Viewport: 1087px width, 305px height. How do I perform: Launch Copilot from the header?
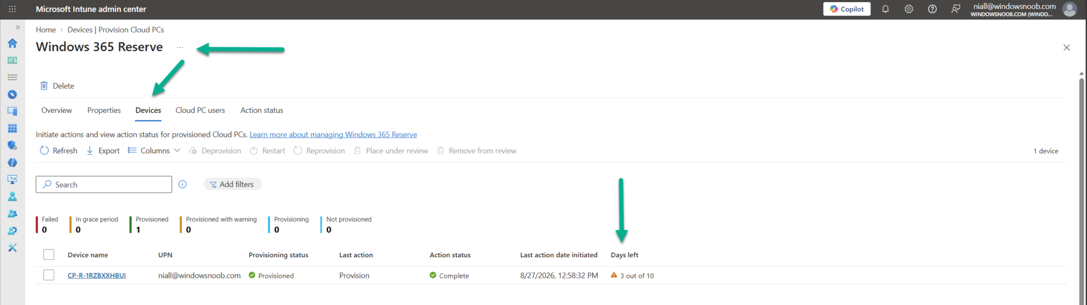[847, 9]
